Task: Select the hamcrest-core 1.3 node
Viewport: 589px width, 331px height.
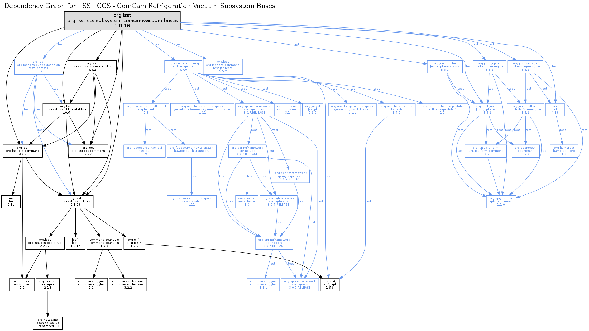Action: tap(564, 151)
